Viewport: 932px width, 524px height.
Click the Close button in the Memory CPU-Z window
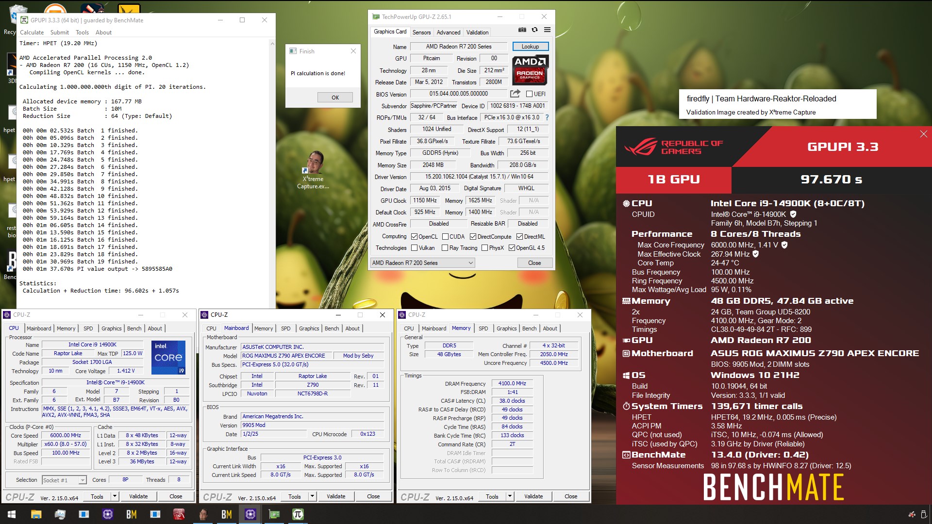[571, 496]
